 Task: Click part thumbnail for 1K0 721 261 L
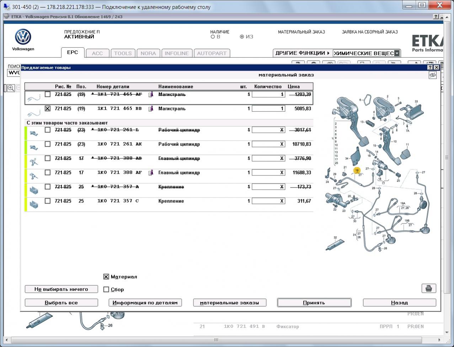tap(34, 133)
